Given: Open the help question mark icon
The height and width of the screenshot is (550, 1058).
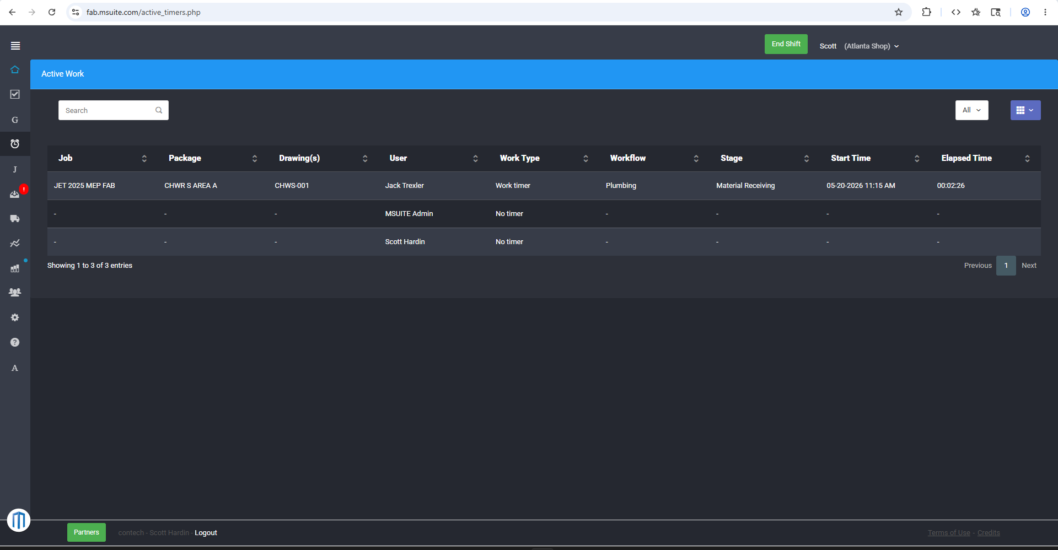Looking at the screenshot, I should pos(15,342).
